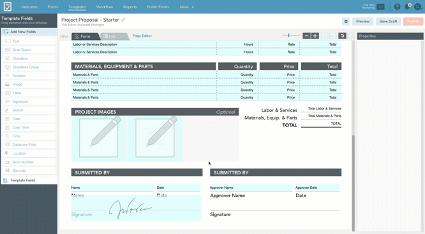Click the Save Draft button
This screenshot has height=234, width=425.
click(388, 22)
